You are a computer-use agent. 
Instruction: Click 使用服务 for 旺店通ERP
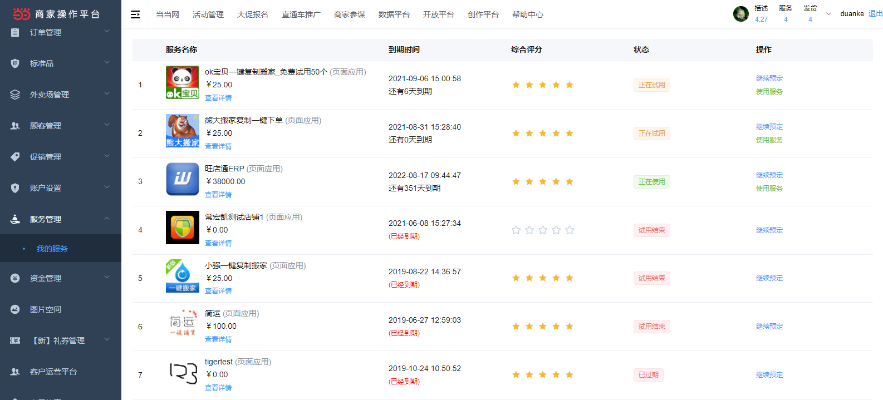pyautogui.click(x=769, y=189)
